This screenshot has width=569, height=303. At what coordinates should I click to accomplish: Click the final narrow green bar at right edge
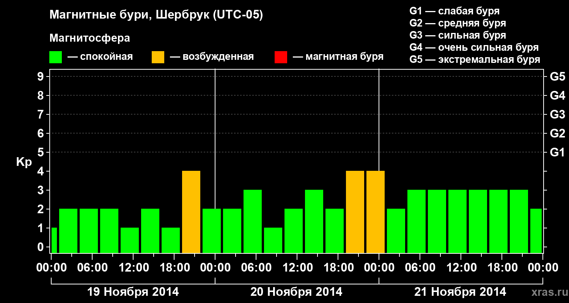pyautogui.click(x=536, y=231)
